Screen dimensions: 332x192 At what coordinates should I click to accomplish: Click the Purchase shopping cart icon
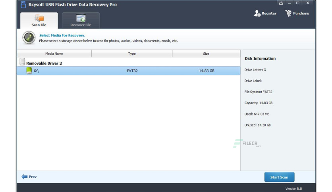288,13
